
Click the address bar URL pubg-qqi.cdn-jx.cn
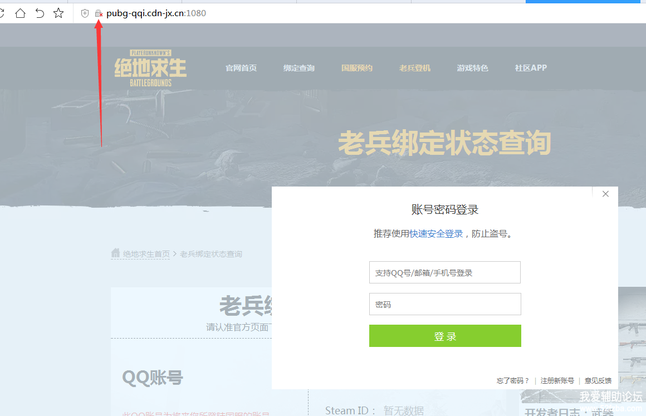click(x=156, y=13)
